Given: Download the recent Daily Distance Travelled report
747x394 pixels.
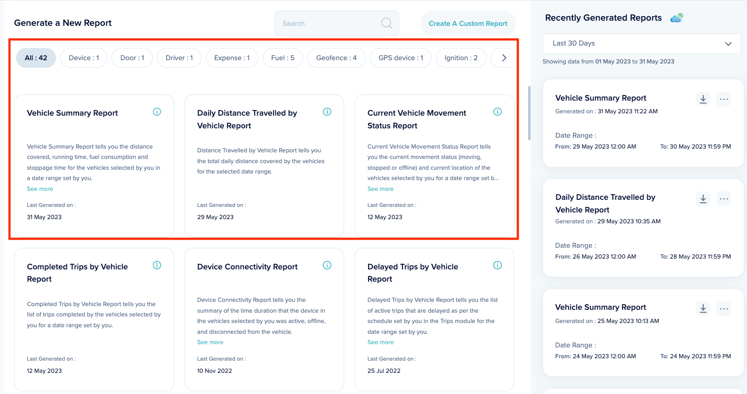Looking at the screenshot, I should [x=703, y=199].
